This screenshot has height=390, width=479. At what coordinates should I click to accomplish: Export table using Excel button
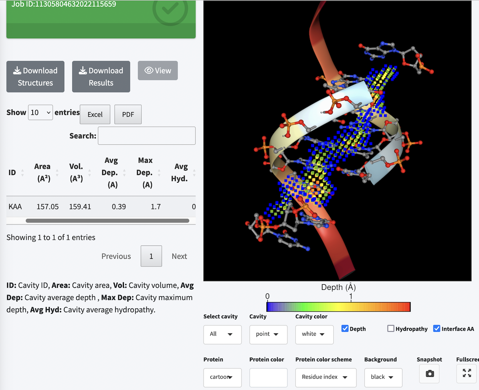click(95, 114)
